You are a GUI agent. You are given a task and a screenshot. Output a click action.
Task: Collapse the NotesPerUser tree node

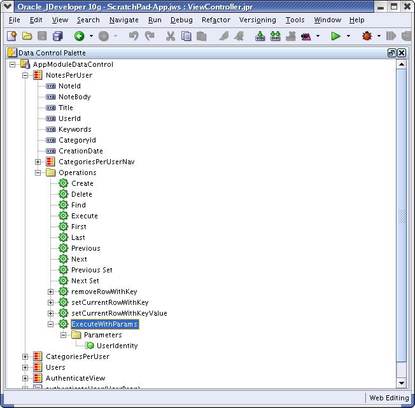coord(25,75)
